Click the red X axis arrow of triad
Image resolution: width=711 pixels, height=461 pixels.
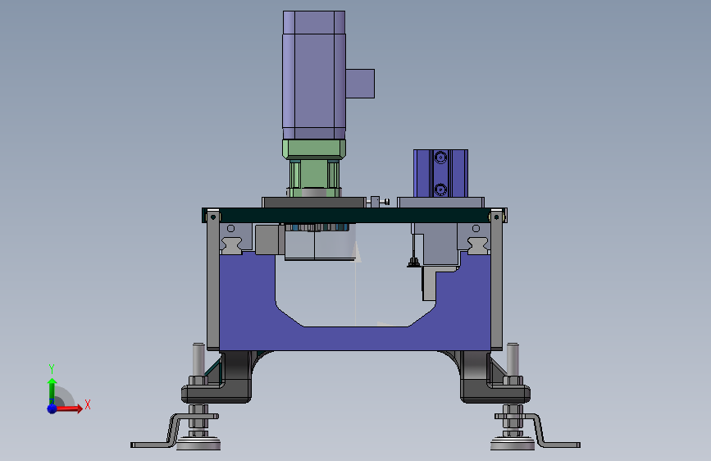[x=70, y=409]
